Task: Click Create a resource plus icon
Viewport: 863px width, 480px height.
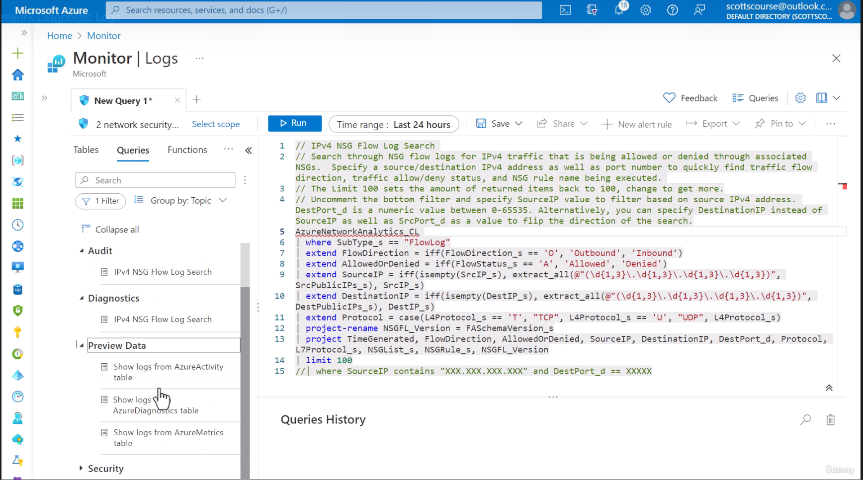Action: [x=17, y=53]
